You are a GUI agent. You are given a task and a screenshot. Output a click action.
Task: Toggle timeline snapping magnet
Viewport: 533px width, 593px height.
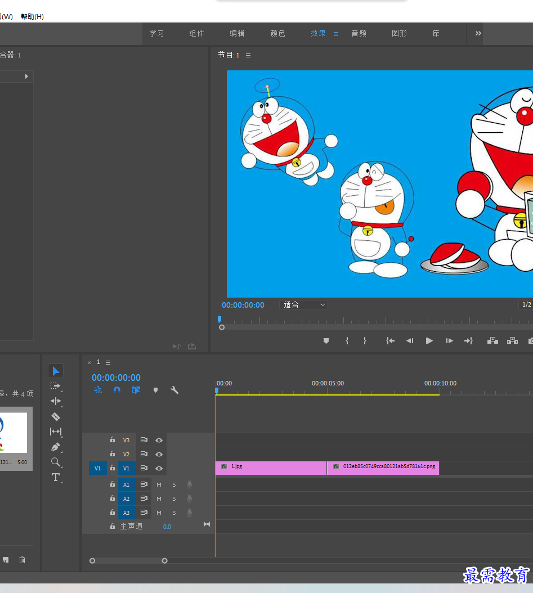117,390
